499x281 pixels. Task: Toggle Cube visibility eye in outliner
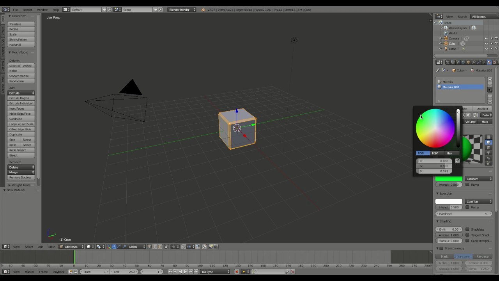[486, 43]
